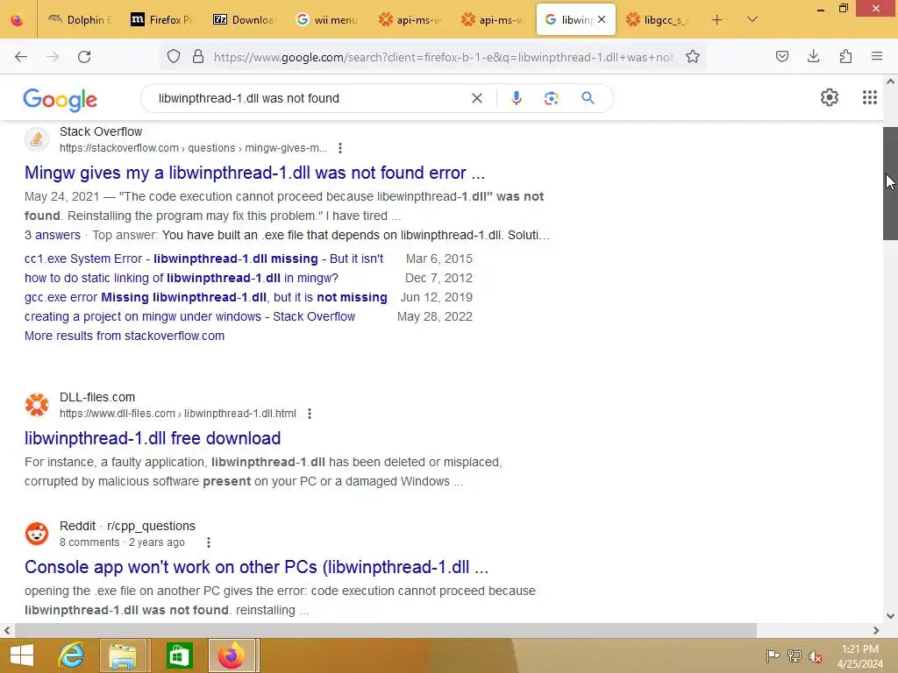
Task: Click the Firefox taskbar icon
Action: pyautogui.click(x=232, y=655)
